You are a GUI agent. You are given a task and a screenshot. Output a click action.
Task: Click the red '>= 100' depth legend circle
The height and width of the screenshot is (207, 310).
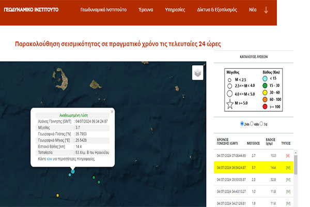point(264,106)
